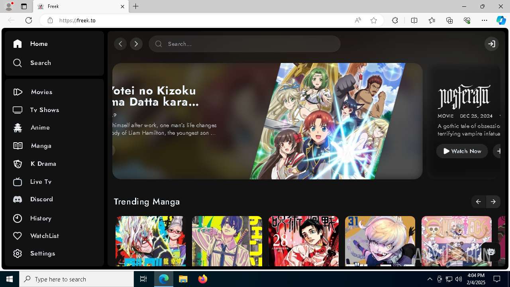Open the browser profile icon
Image resolution: width=510 pixels, height=287 pixels.
tap(9, 6)
